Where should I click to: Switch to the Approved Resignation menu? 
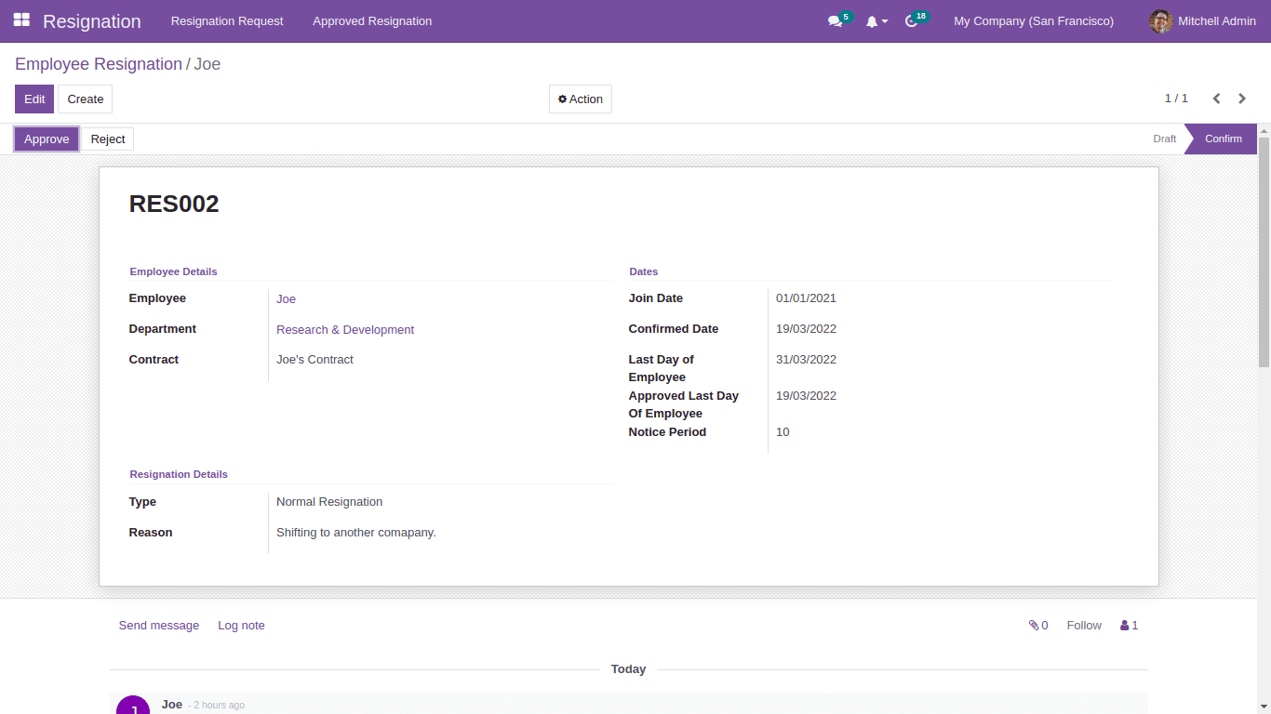point(372,20)
